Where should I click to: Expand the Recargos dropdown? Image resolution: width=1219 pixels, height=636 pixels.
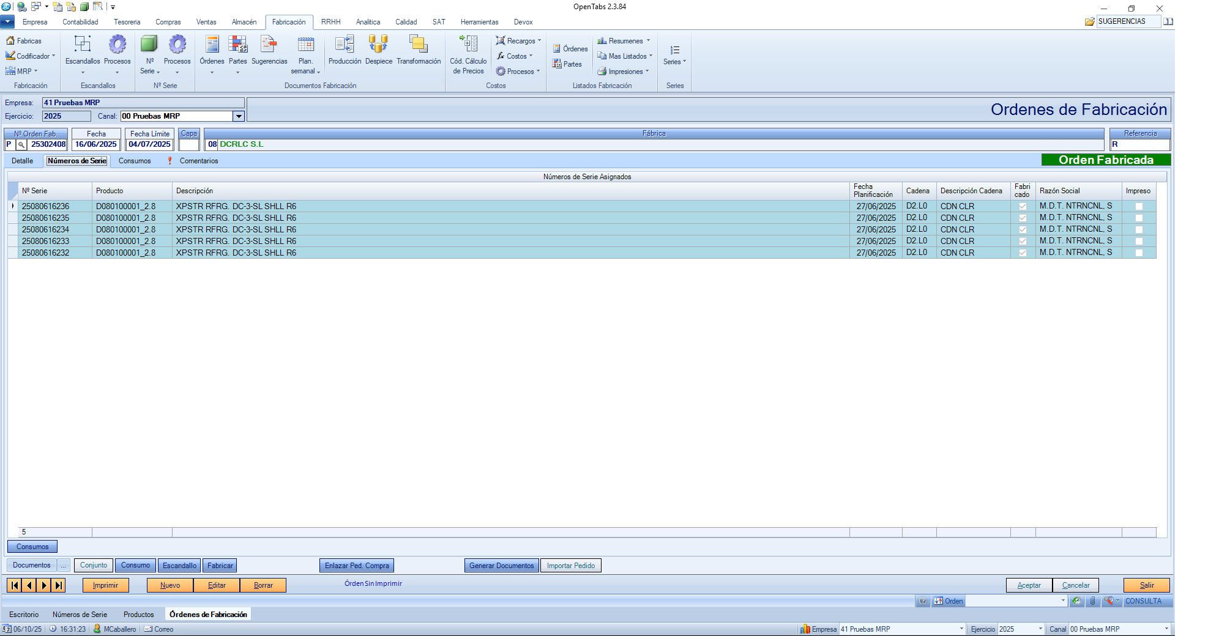click(519, 41)
